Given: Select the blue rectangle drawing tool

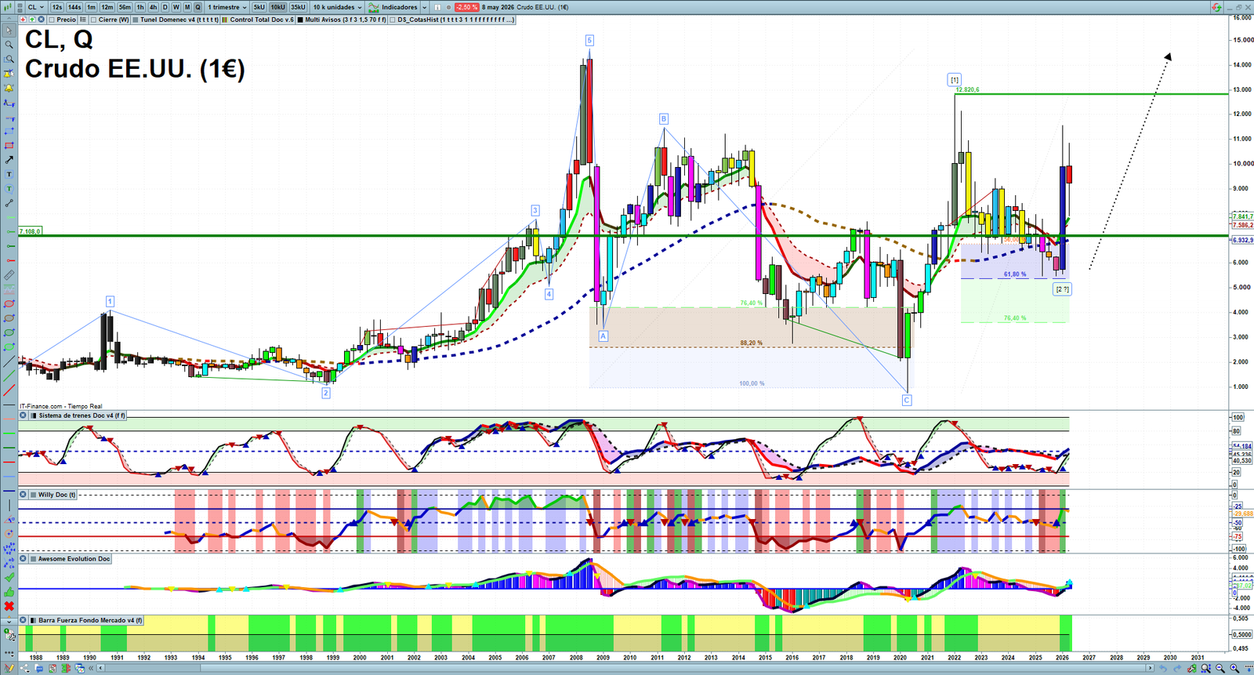Looking at the screenshot, I should pos(9,130).
